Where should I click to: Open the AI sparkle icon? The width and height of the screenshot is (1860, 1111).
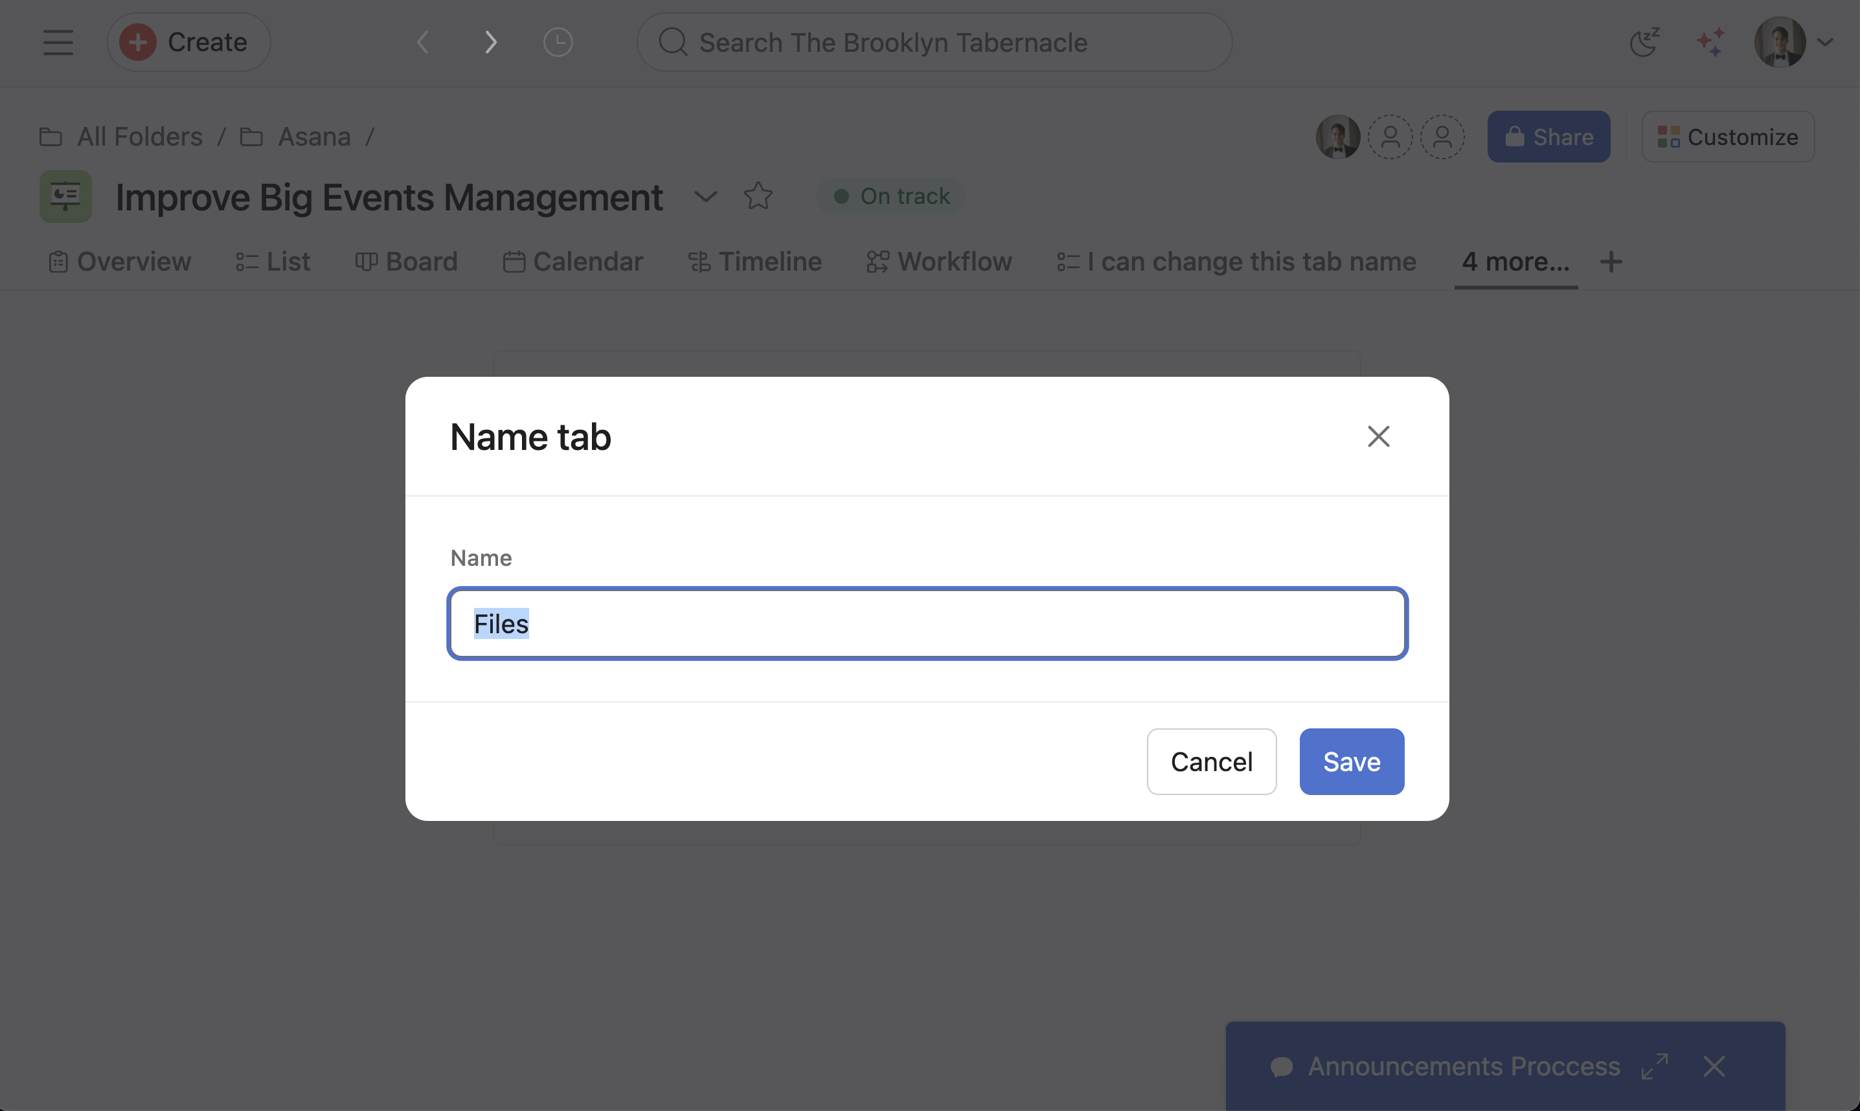pyautogui.click(x=1711, y=43)
